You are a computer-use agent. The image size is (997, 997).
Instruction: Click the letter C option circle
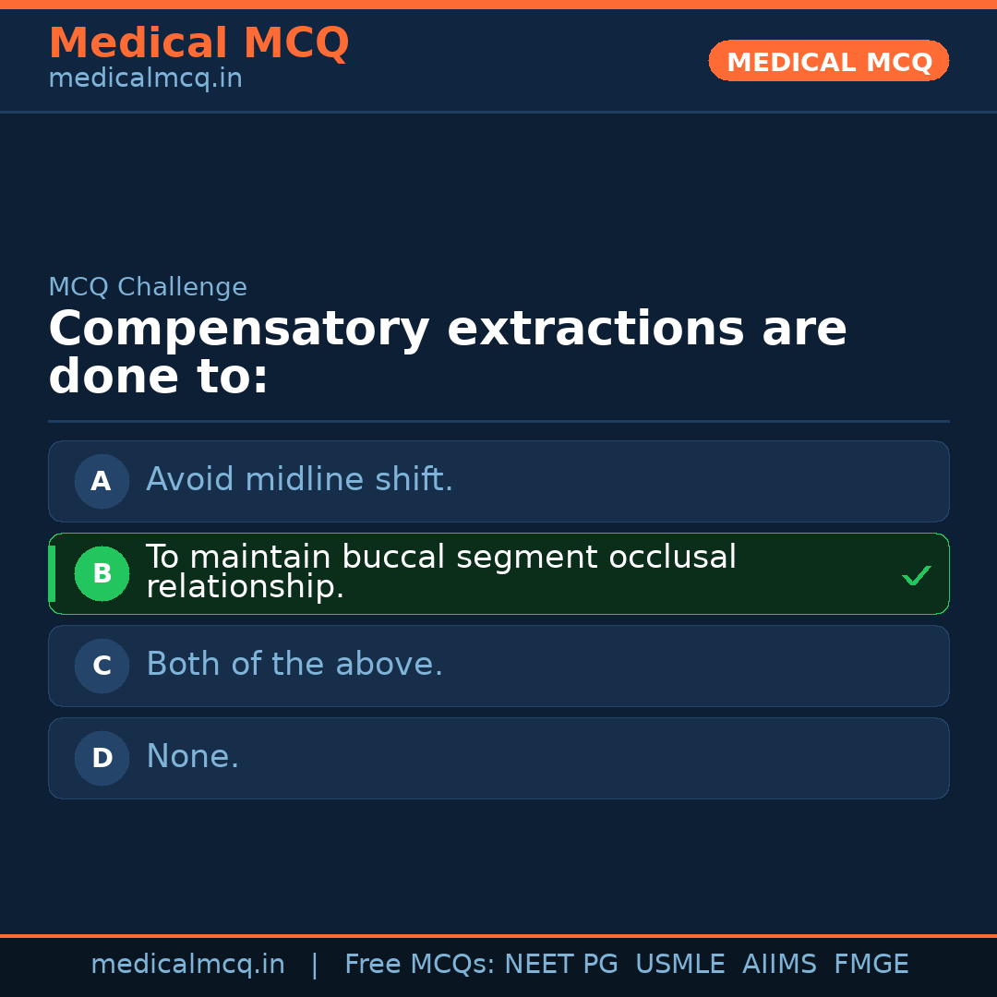(x=102, y=666)
